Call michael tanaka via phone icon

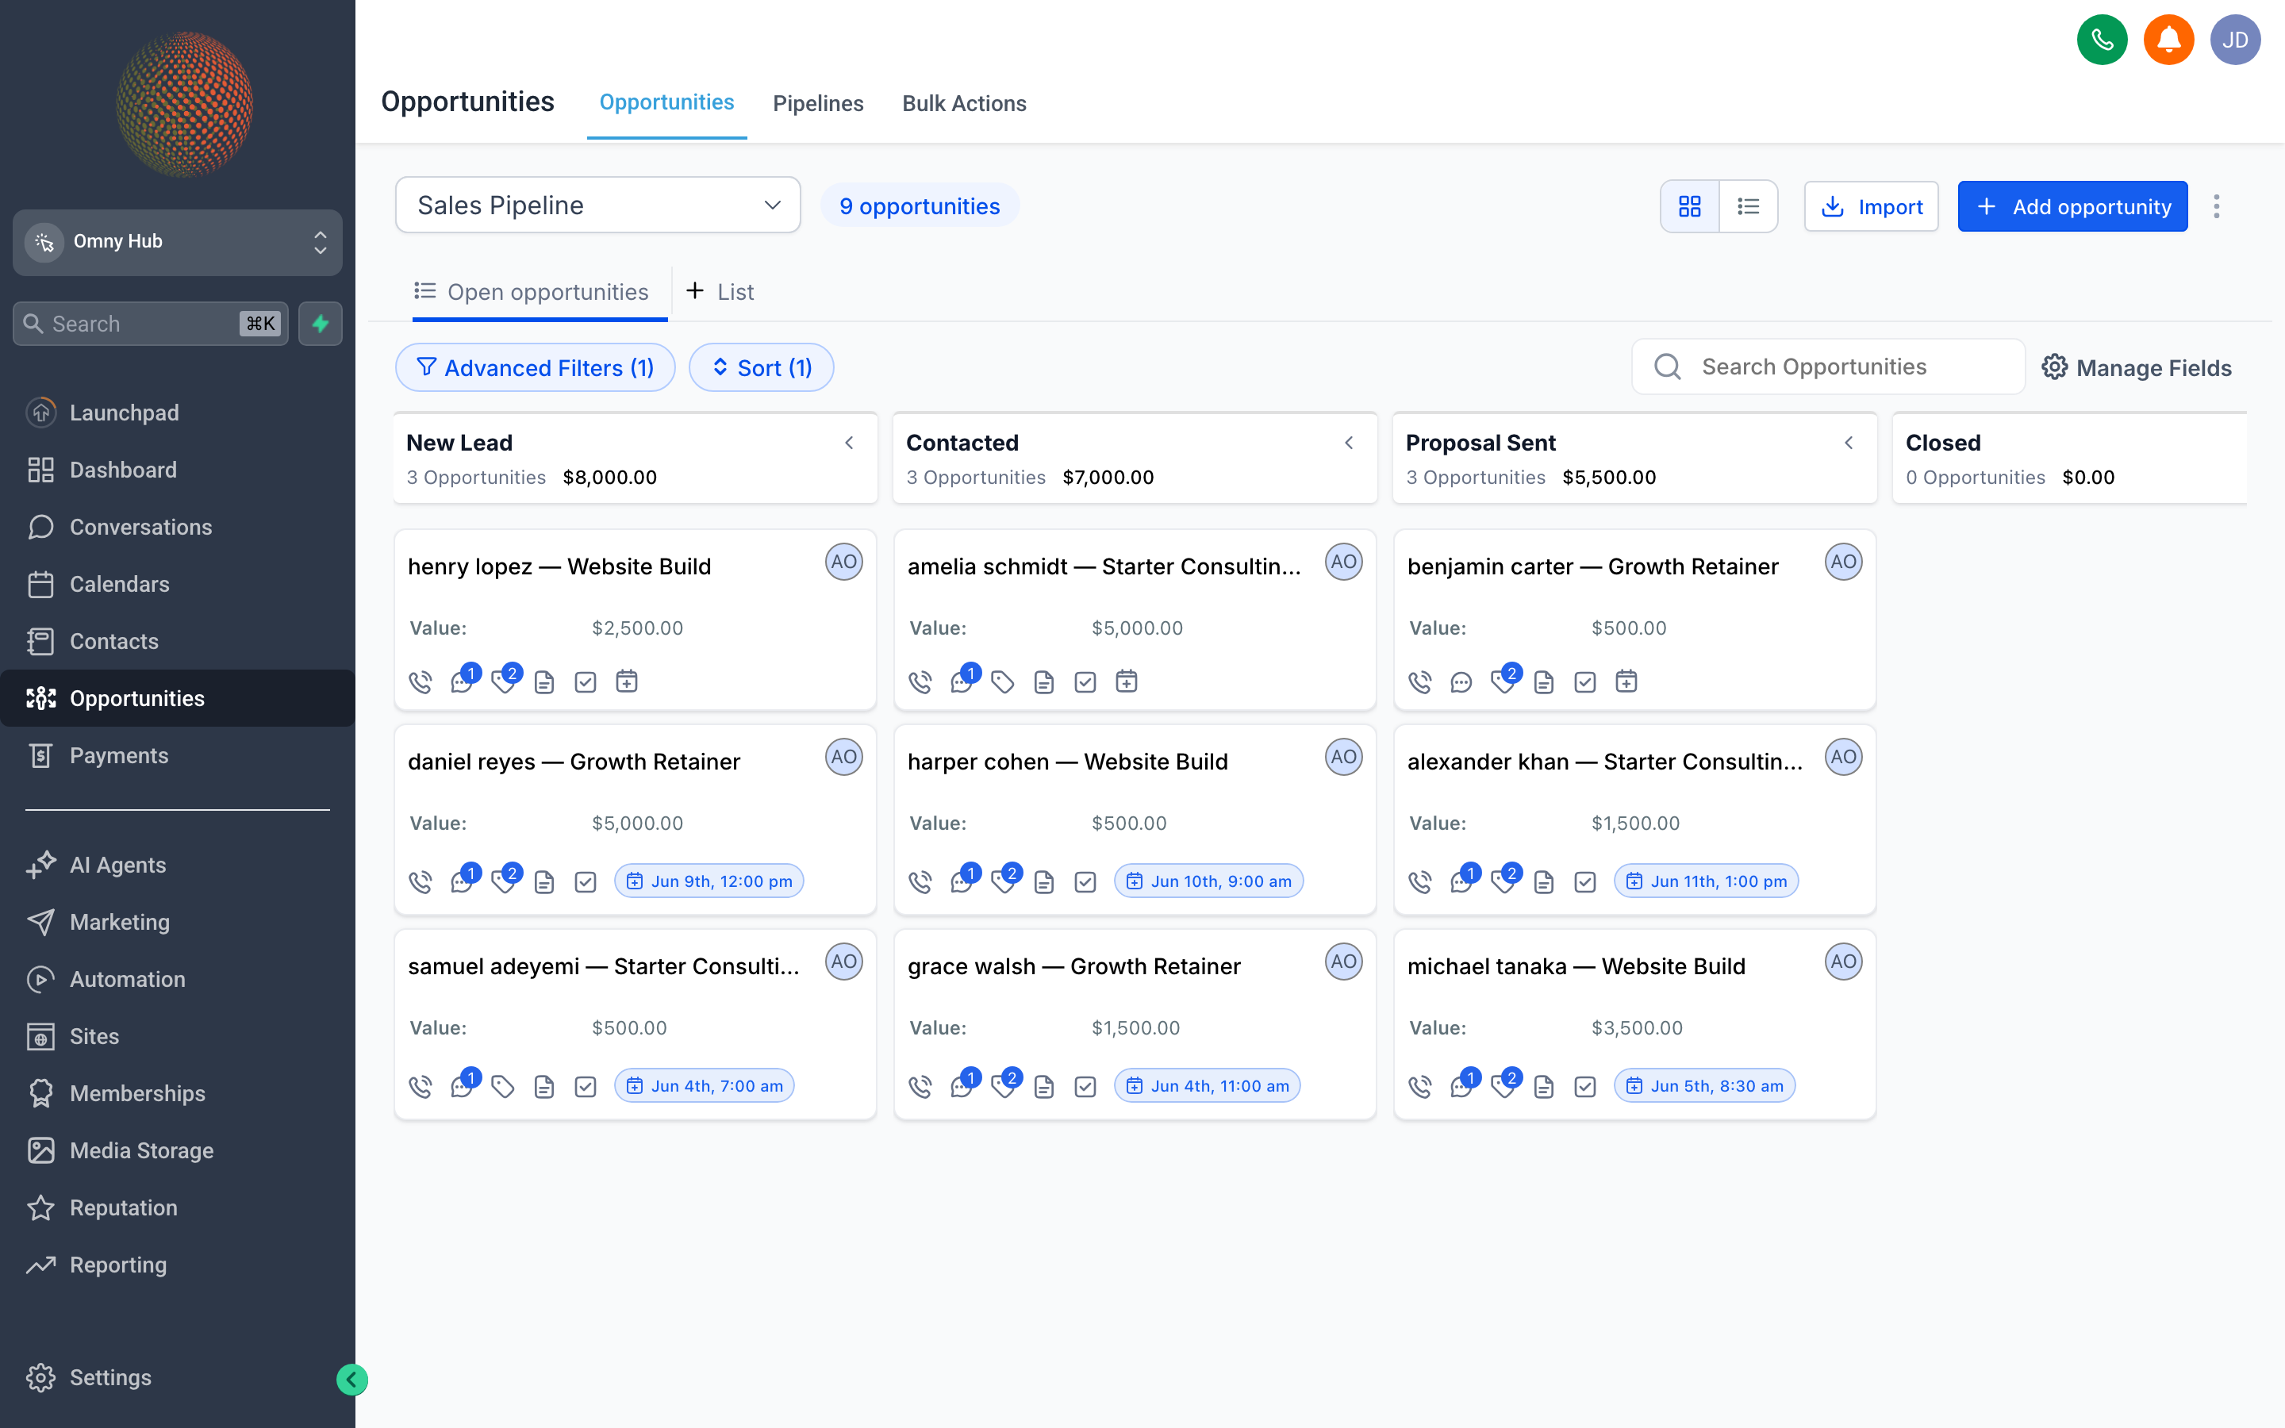click(1419, 1087)
